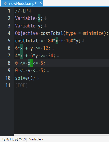Click line number 6 in gutter
The image size is (109, 142).
(x=9, y=48)
